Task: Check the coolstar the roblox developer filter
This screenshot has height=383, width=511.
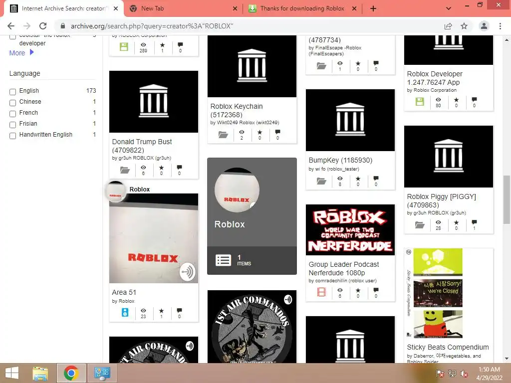Action: pyautogui.click(x=12, y=36)
